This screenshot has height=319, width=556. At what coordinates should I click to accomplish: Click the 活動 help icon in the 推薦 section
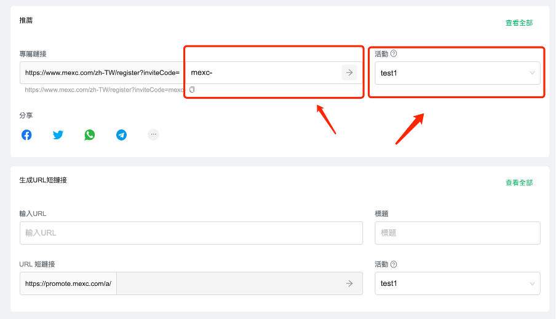click(x=394, y=53)
